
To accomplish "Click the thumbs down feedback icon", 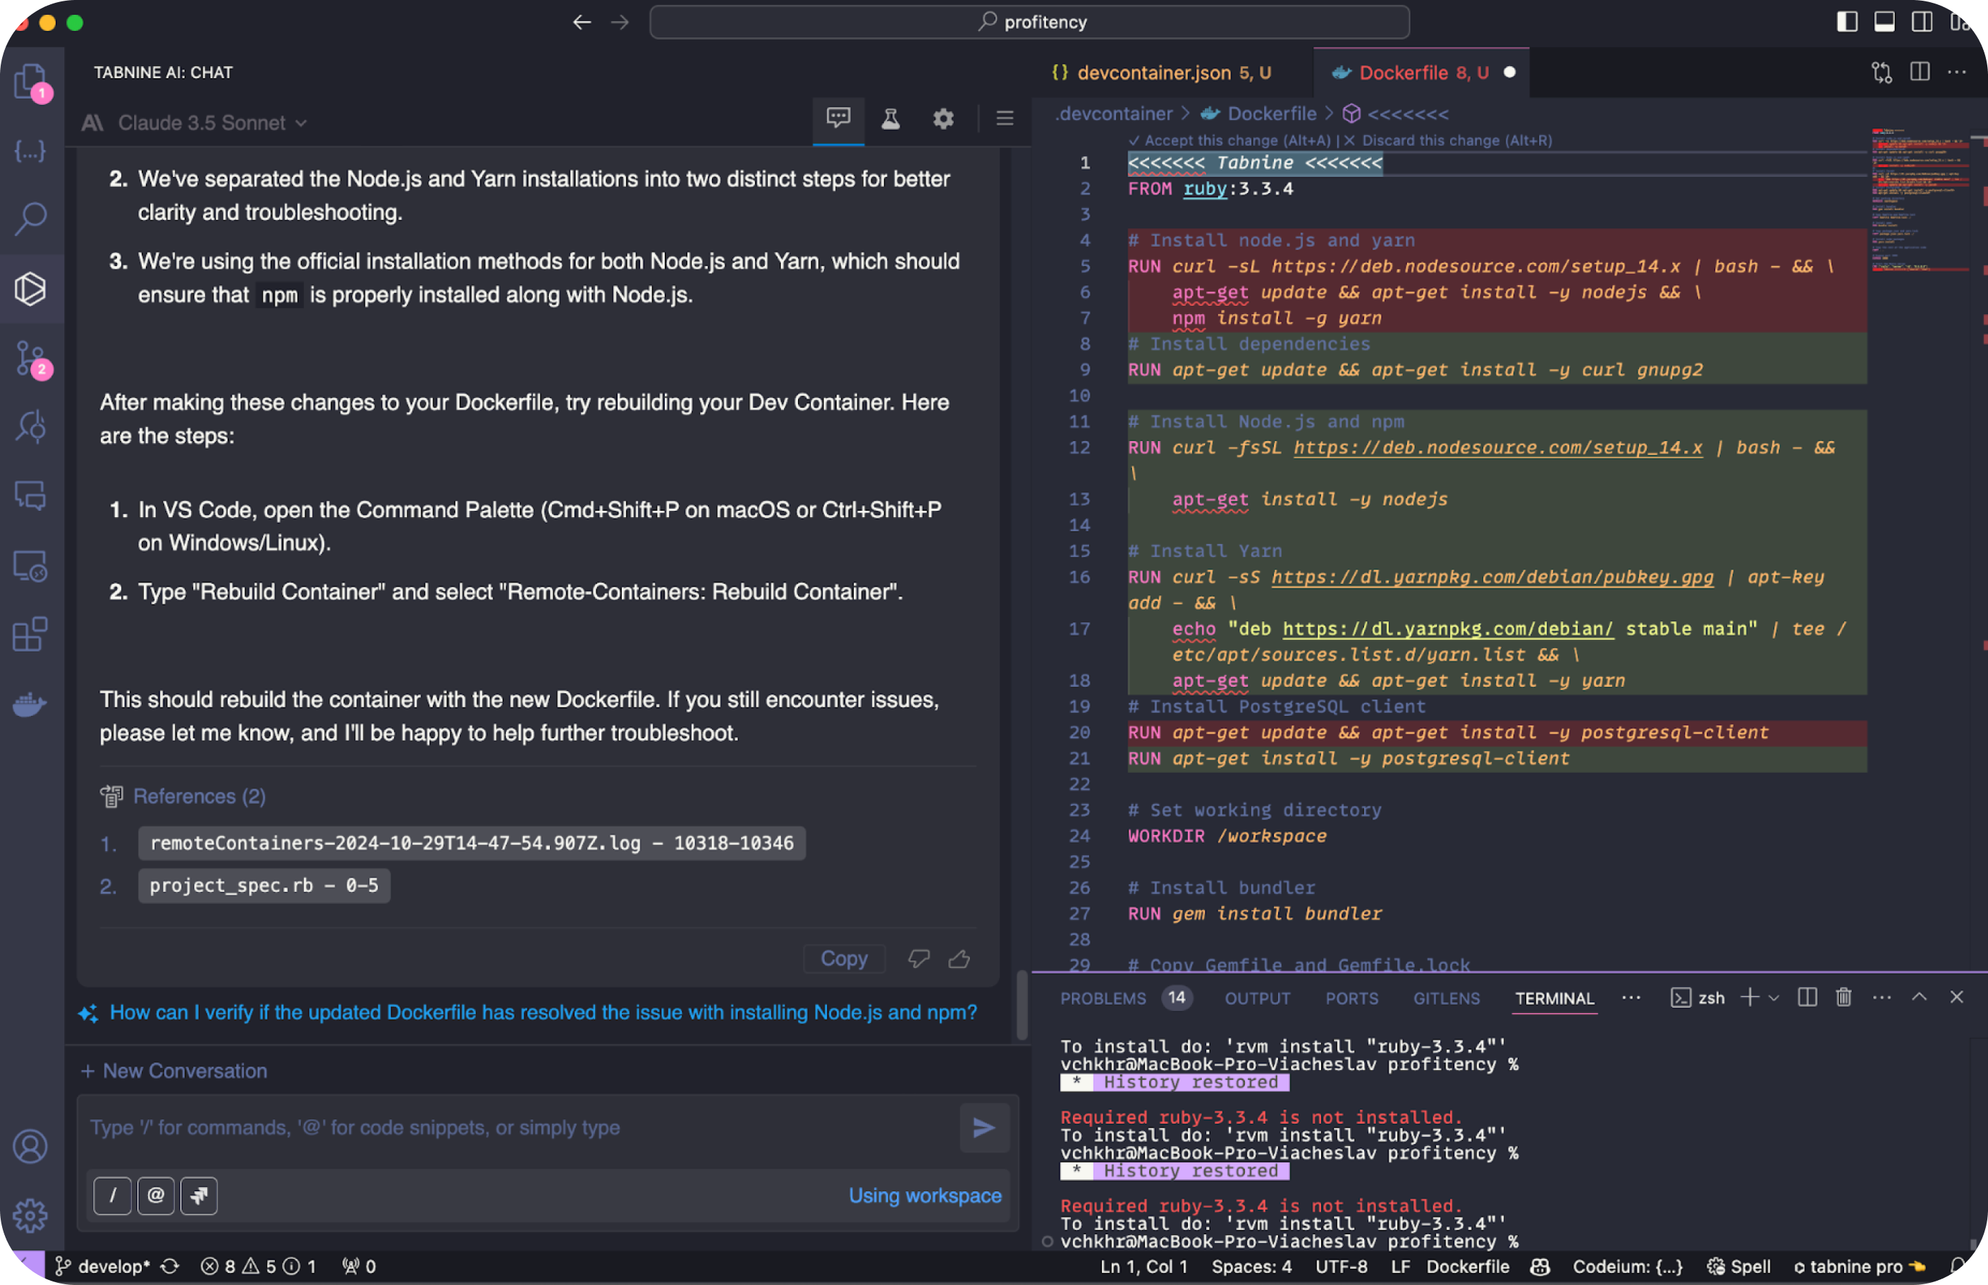I will 919,959.
